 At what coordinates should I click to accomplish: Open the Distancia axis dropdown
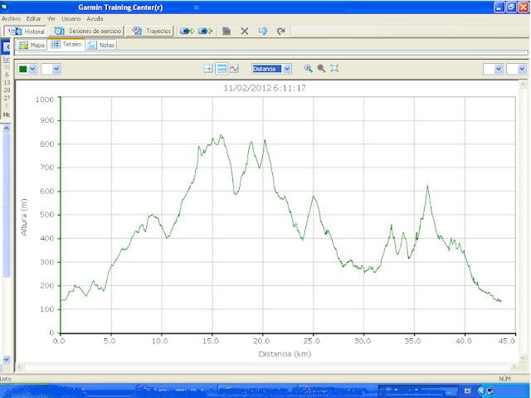pos(271,69)
